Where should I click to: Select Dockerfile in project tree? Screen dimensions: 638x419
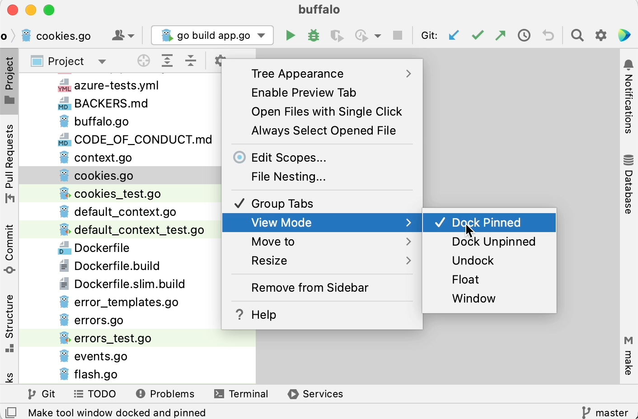[102, 248]
